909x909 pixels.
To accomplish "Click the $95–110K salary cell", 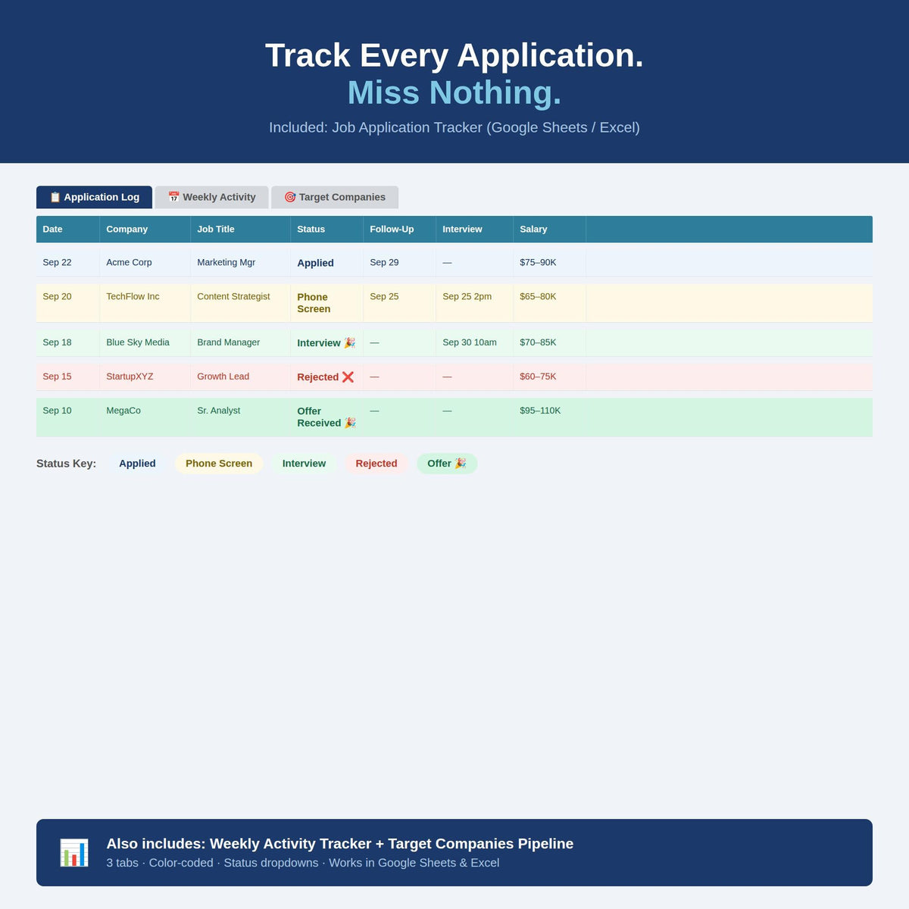I will tap(550, 417).
